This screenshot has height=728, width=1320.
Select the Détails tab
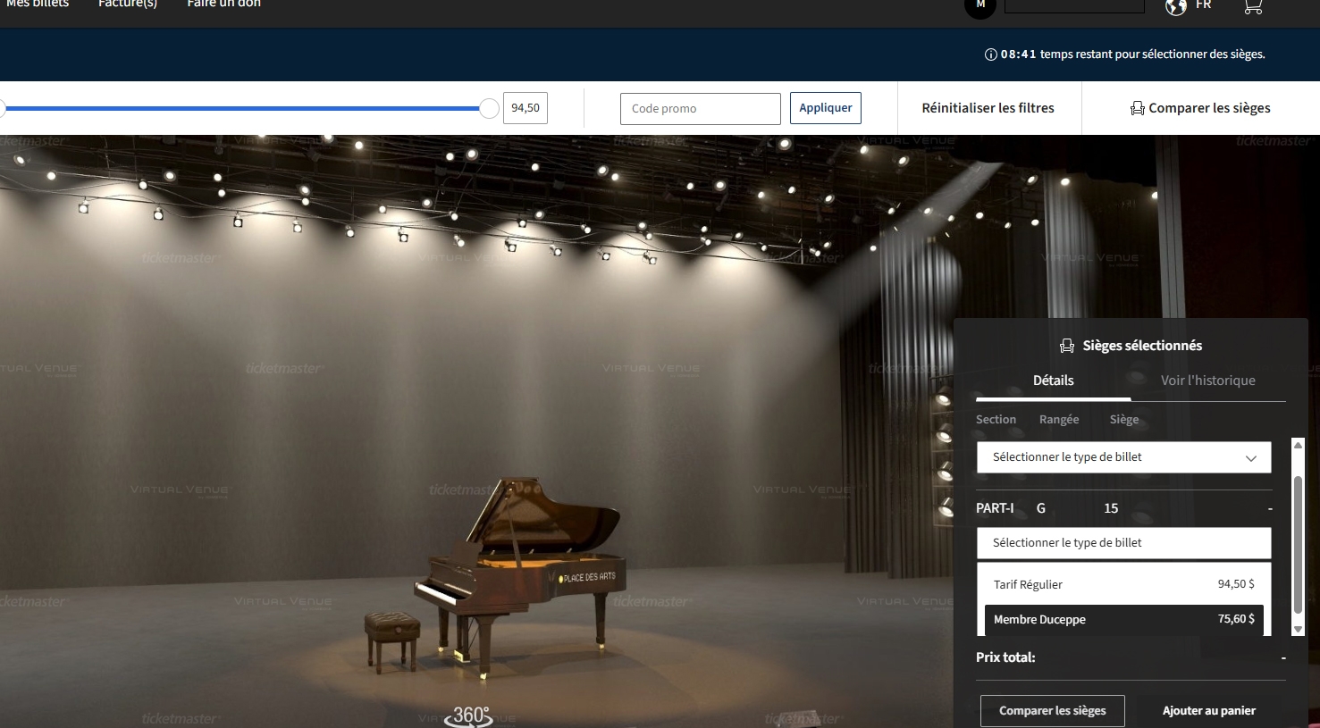[1053, 381]
